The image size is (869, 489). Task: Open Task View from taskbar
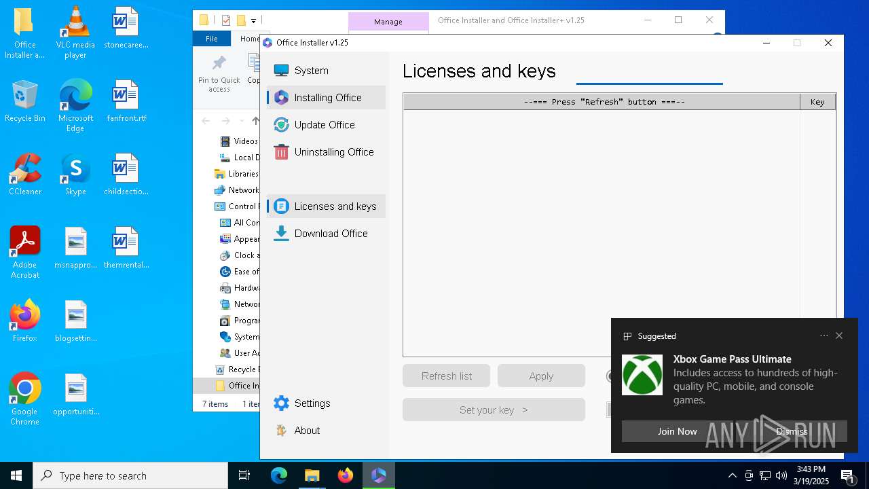(244, 475)
